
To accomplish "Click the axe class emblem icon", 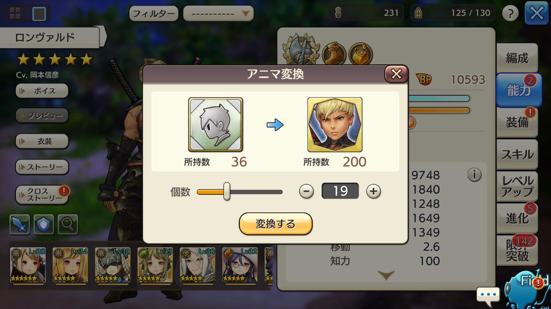I will pos(301,50).
